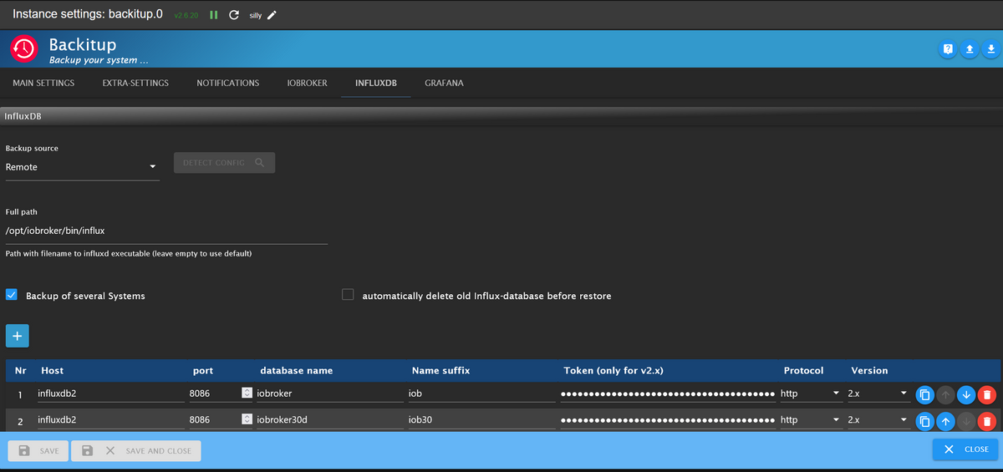Edit Host field in row 2
Screen dimensions: 1003x472
pos(110,420)
